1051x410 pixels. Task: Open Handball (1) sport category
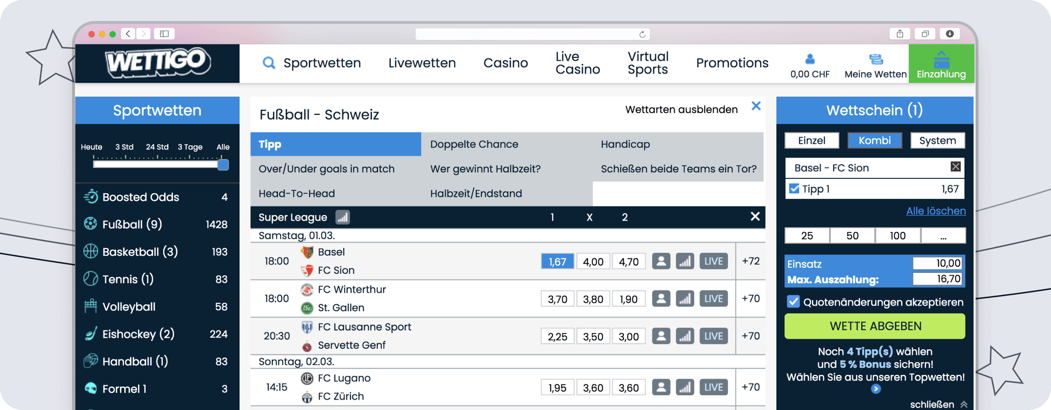(x=157, y=362)
